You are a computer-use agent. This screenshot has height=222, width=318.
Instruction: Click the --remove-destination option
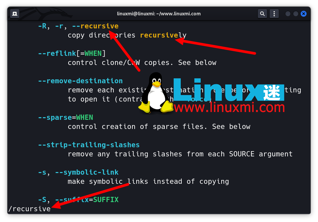(x=80, y=81)
